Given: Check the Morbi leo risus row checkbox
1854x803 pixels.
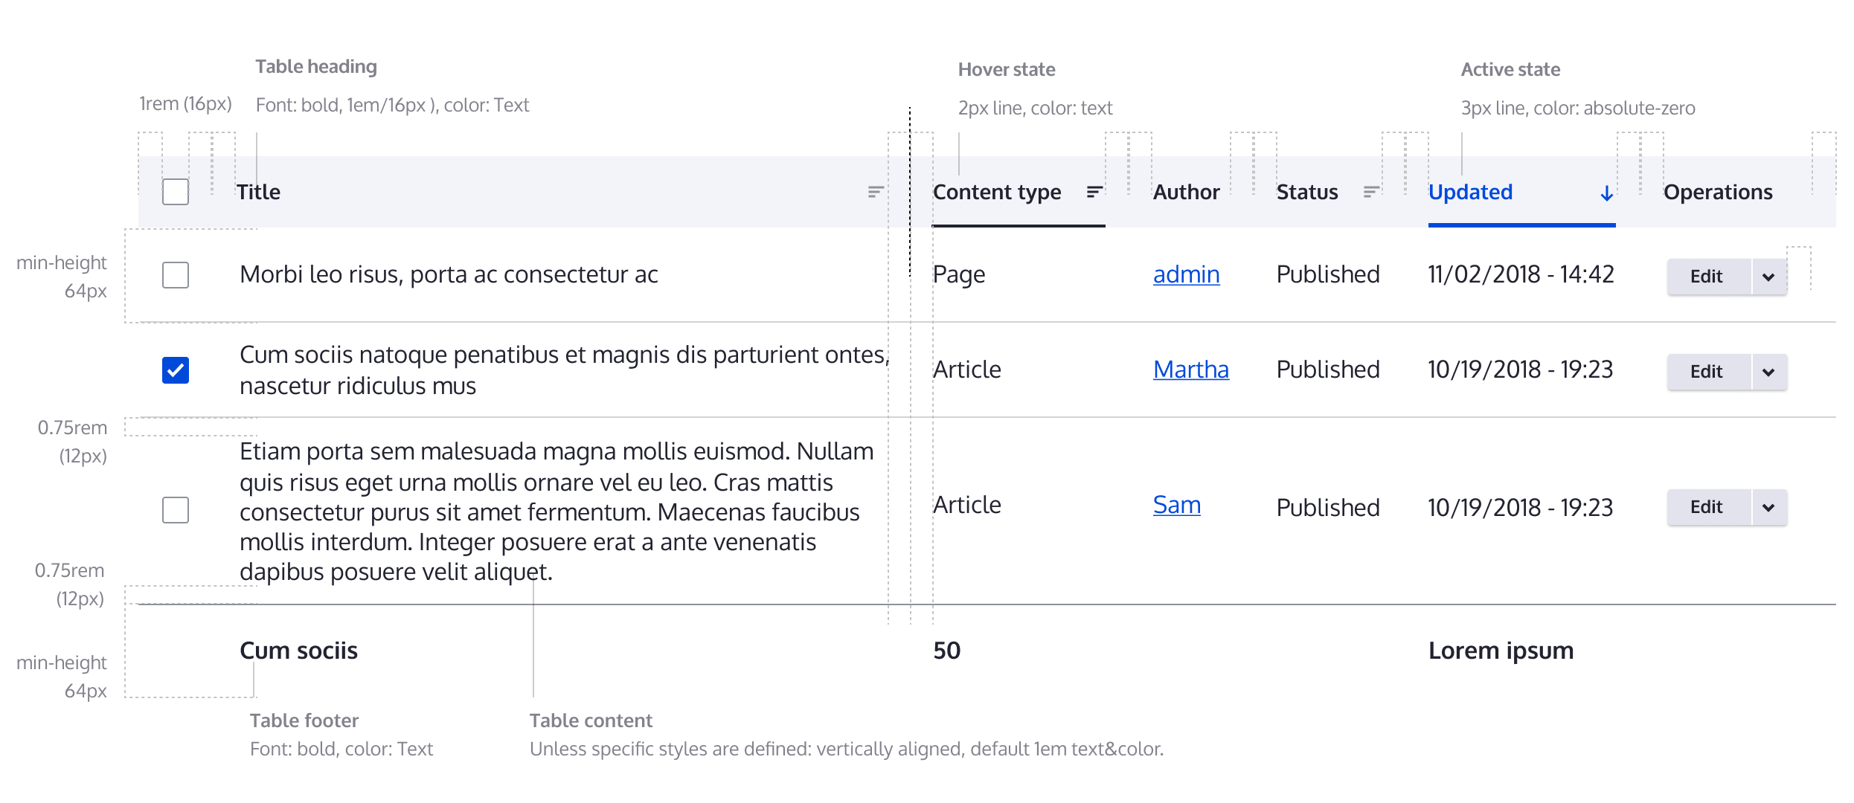Looking at the screenshot, I should [x=176, y=275].
